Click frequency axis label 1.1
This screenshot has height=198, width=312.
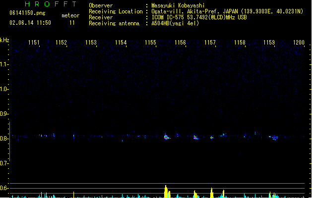[4, 64]
